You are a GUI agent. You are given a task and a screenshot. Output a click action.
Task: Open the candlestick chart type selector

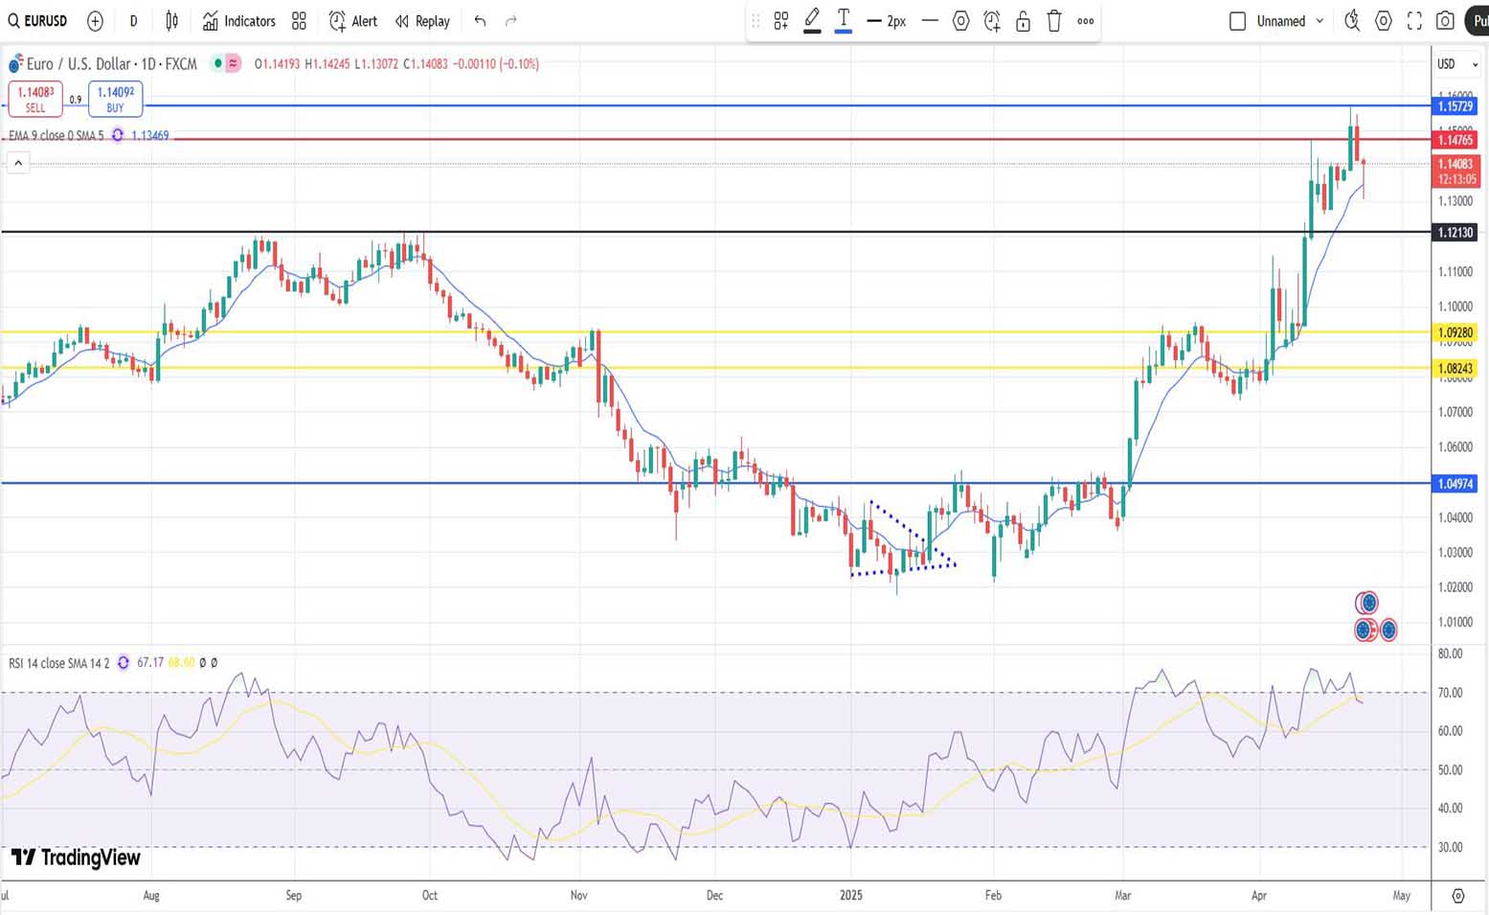click(172, 21)
